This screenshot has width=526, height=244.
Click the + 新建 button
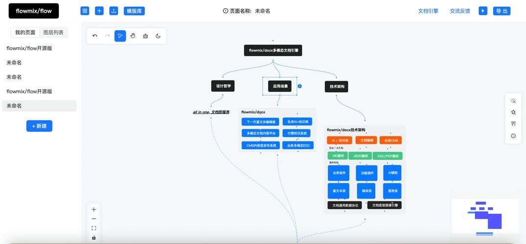tap(39, 126)
